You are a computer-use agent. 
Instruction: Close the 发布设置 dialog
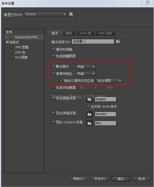point(147,2)
